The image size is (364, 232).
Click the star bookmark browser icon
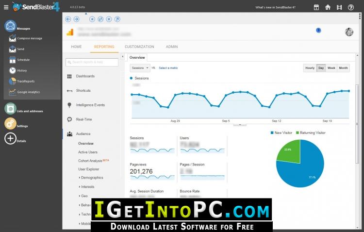click(x=92, y=19)
